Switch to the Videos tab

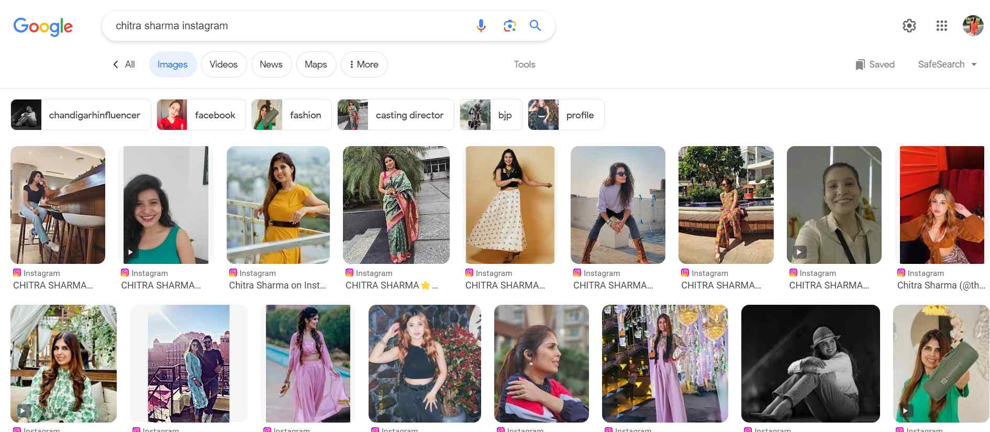pos(224,64)
